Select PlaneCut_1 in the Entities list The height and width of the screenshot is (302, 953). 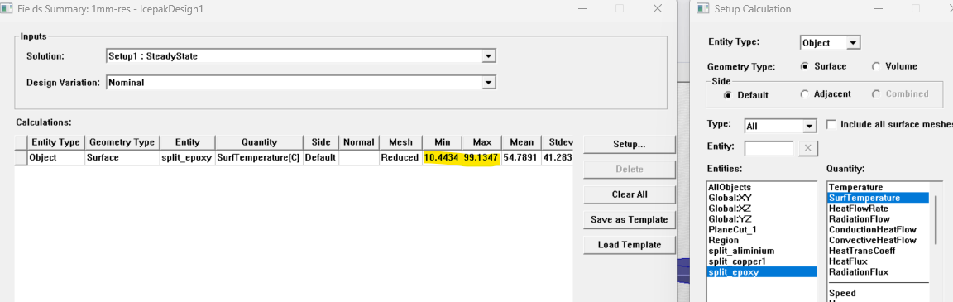731,230
